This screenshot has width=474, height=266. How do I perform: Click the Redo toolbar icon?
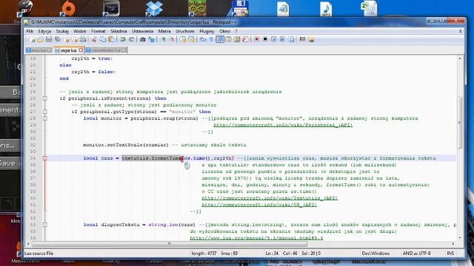click(131, 39)
